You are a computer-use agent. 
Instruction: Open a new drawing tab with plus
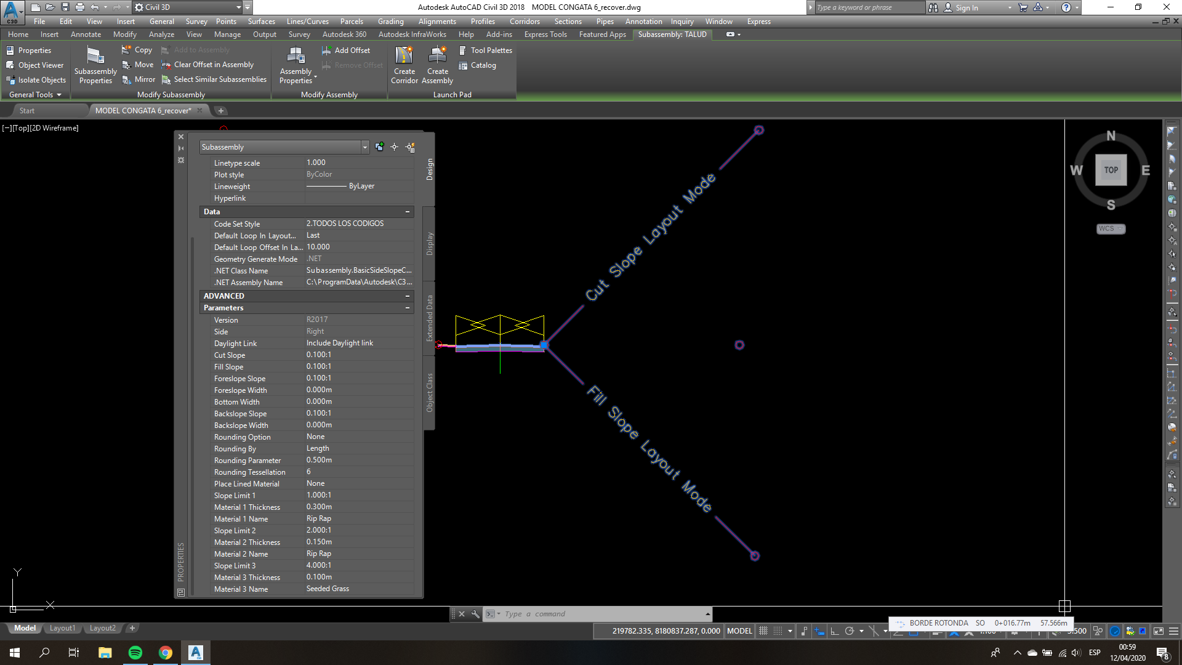pyautogui.click(x=221, y=111)
